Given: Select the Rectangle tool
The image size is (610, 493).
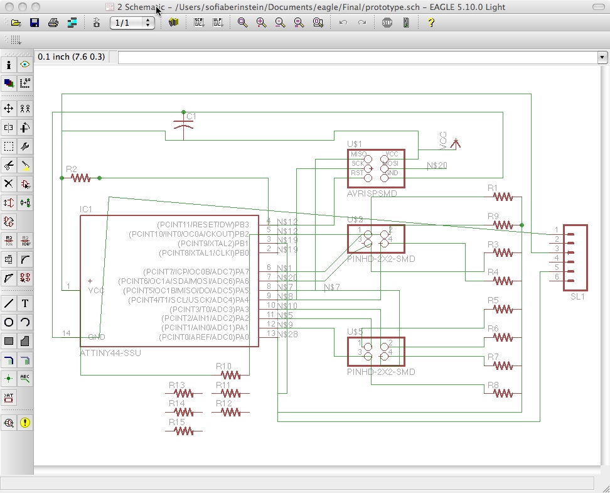Looking at the screenshot, I should [x=9, y=341].
